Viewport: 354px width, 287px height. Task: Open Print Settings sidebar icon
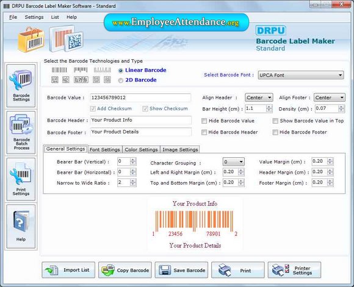21,179
